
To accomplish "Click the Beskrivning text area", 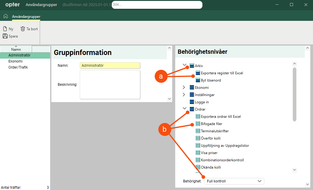I will pos(110,85).
